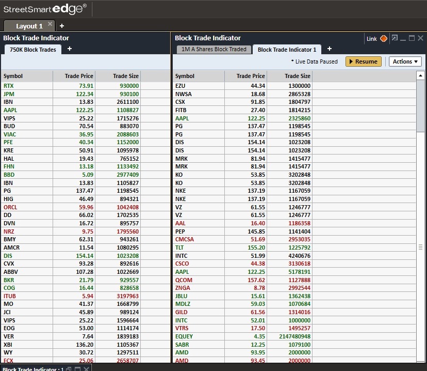Select ABBV symbol row
The height and width of the screenshot is (371, 427).
(x=11, y=272)
